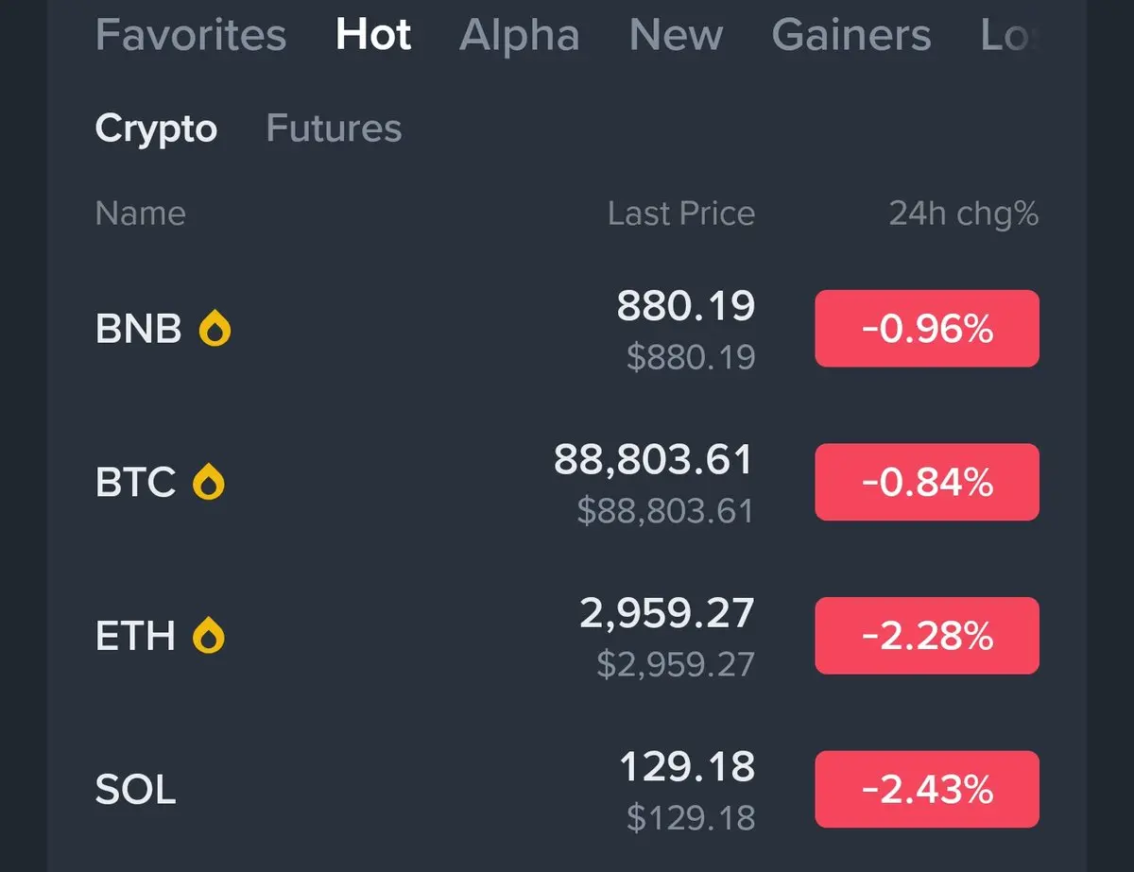Switch to the Futures sub-tab

334,128
